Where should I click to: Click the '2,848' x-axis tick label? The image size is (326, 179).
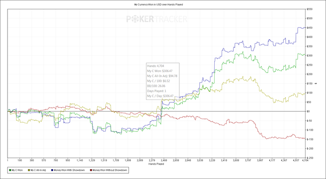pos(188,160)
